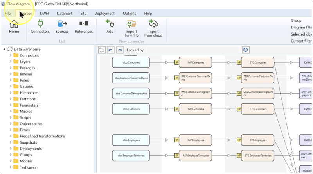Switch to the DWH ribbon tab
The image size is (313, 174).
tap(44, 13)
